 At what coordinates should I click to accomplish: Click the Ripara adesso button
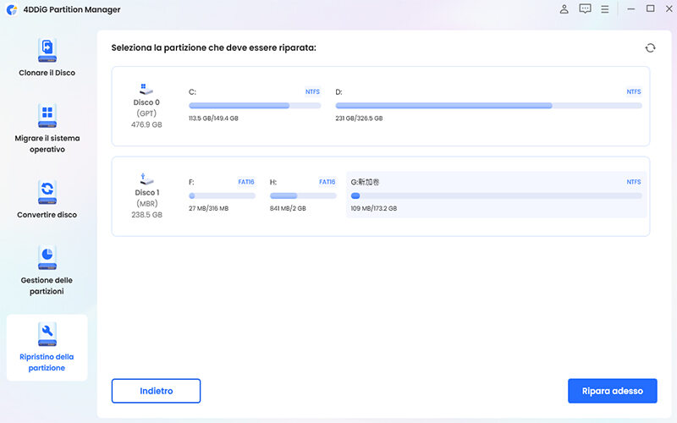pos(612,391)
